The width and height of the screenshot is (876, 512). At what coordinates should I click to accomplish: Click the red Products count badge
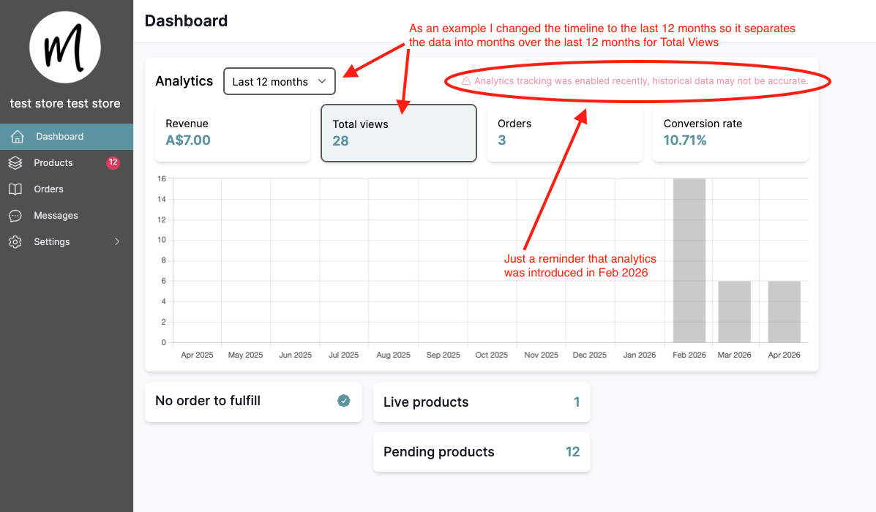[x=113, y=162]
